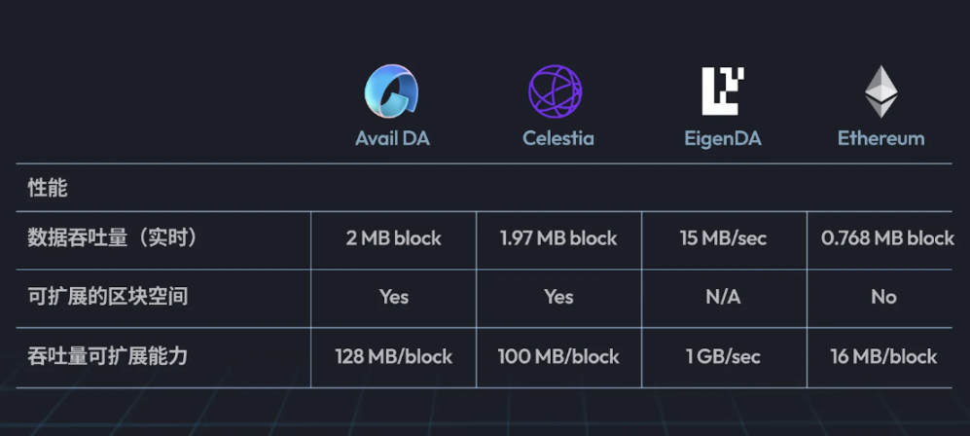Click the EigenDA white block logo

(x=723, y=91)
